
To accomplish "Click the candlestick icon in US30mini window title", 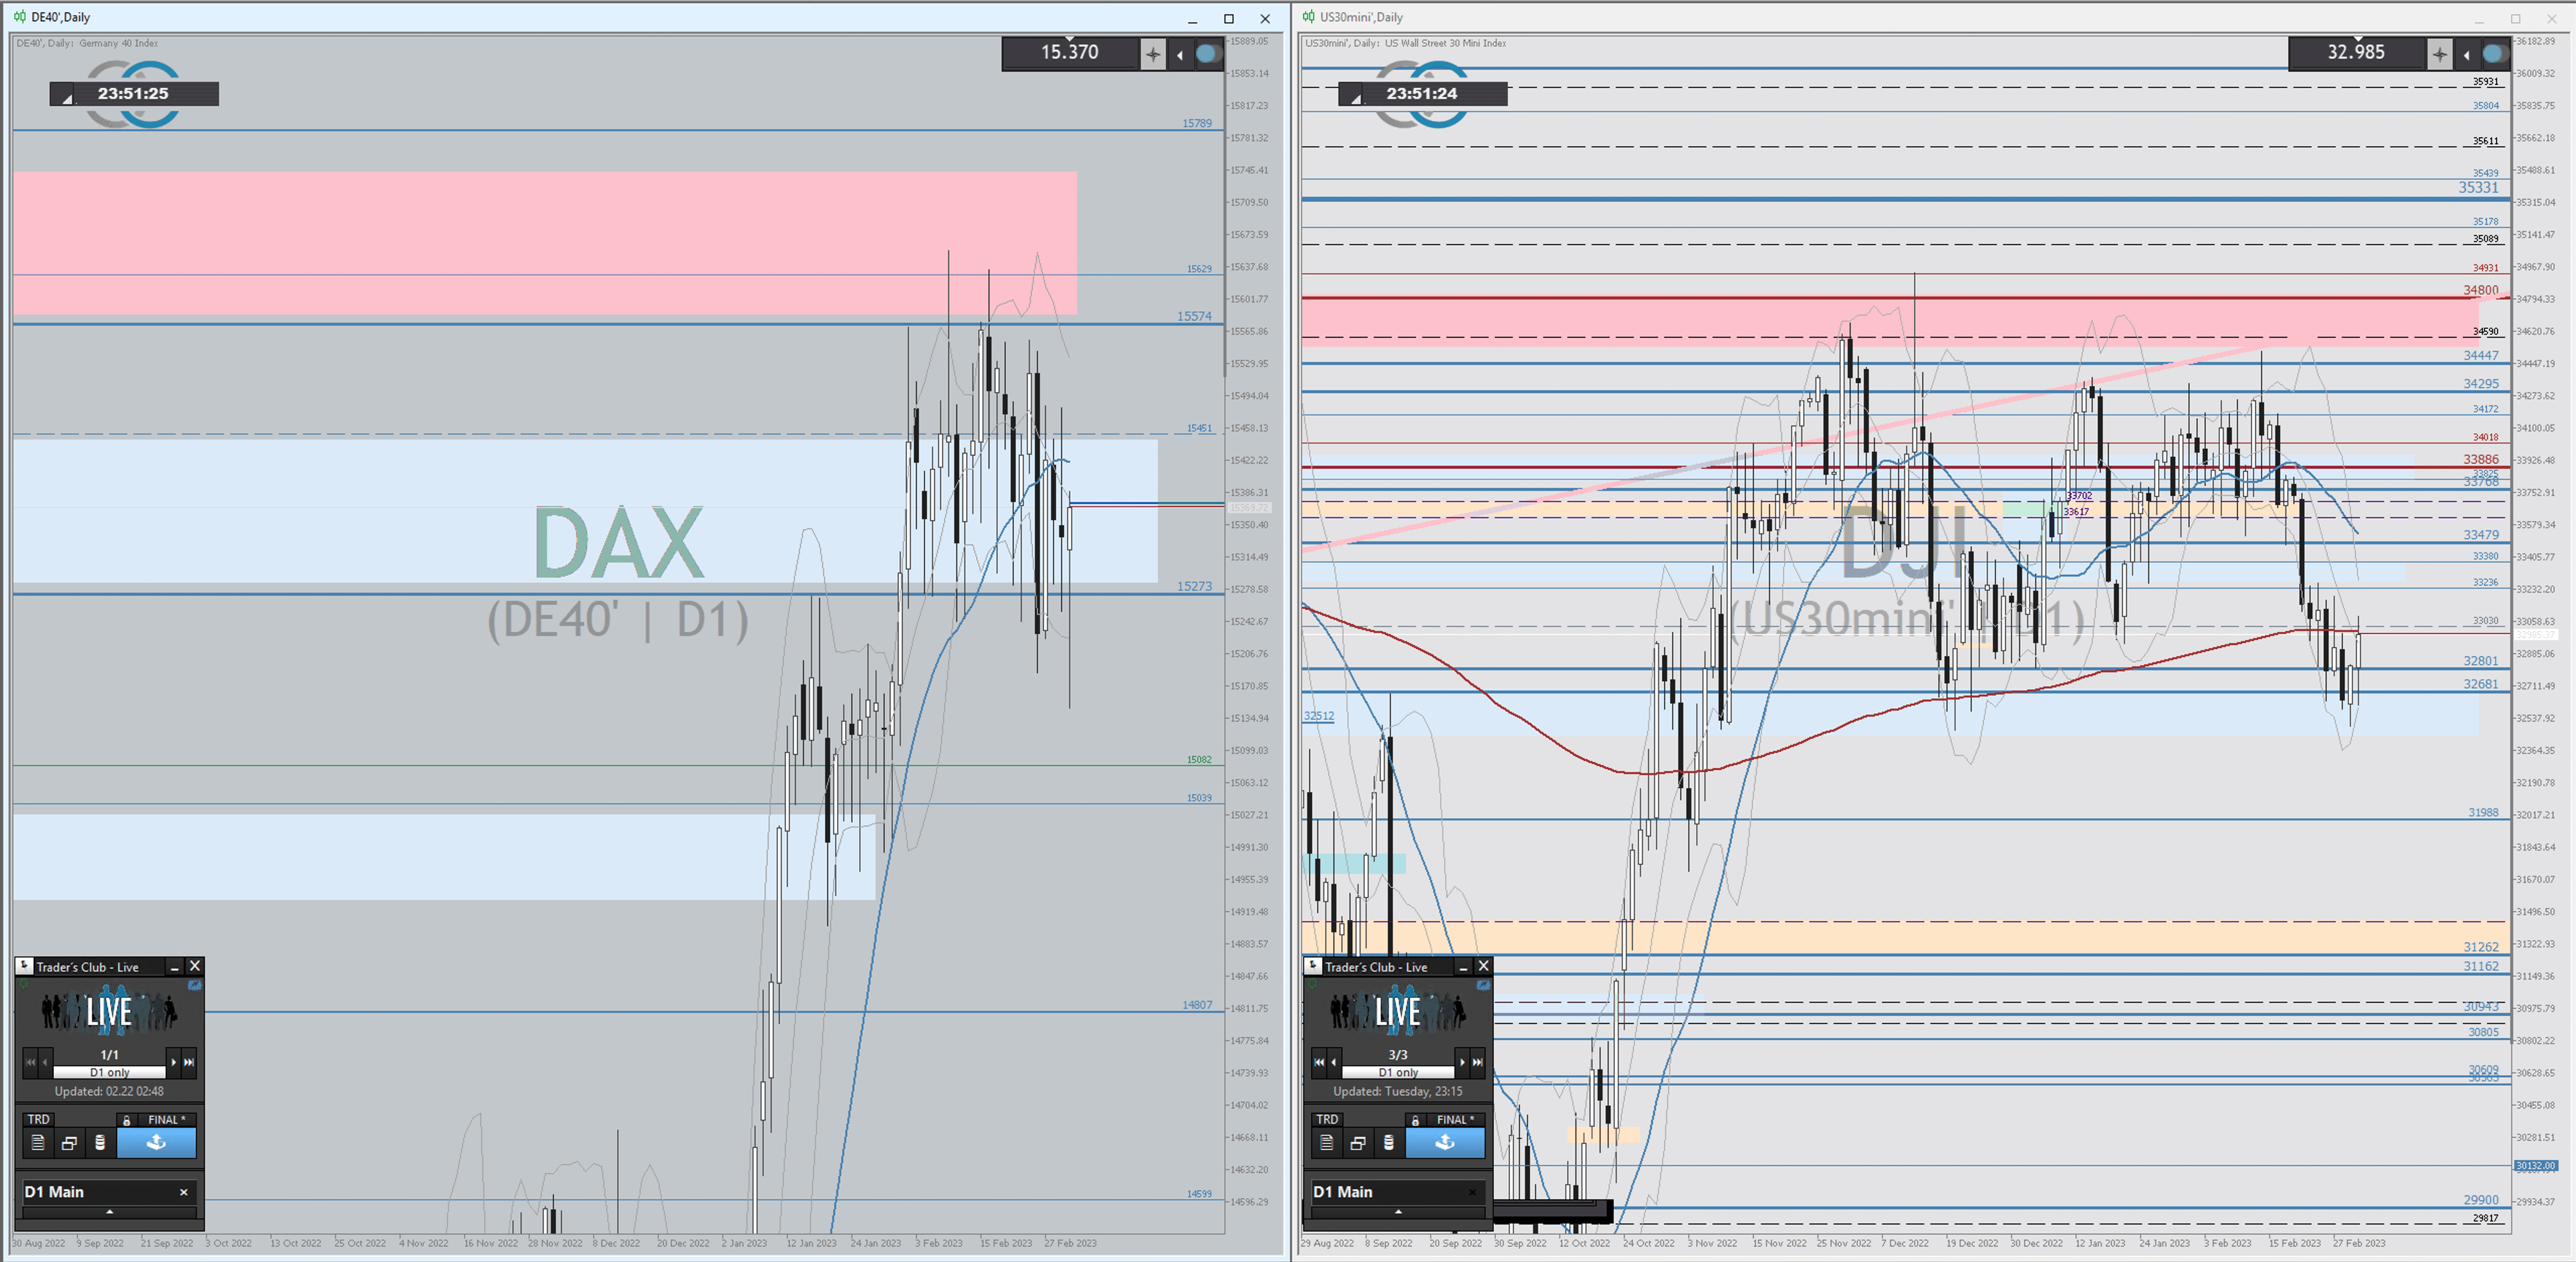I will 1309,17.
